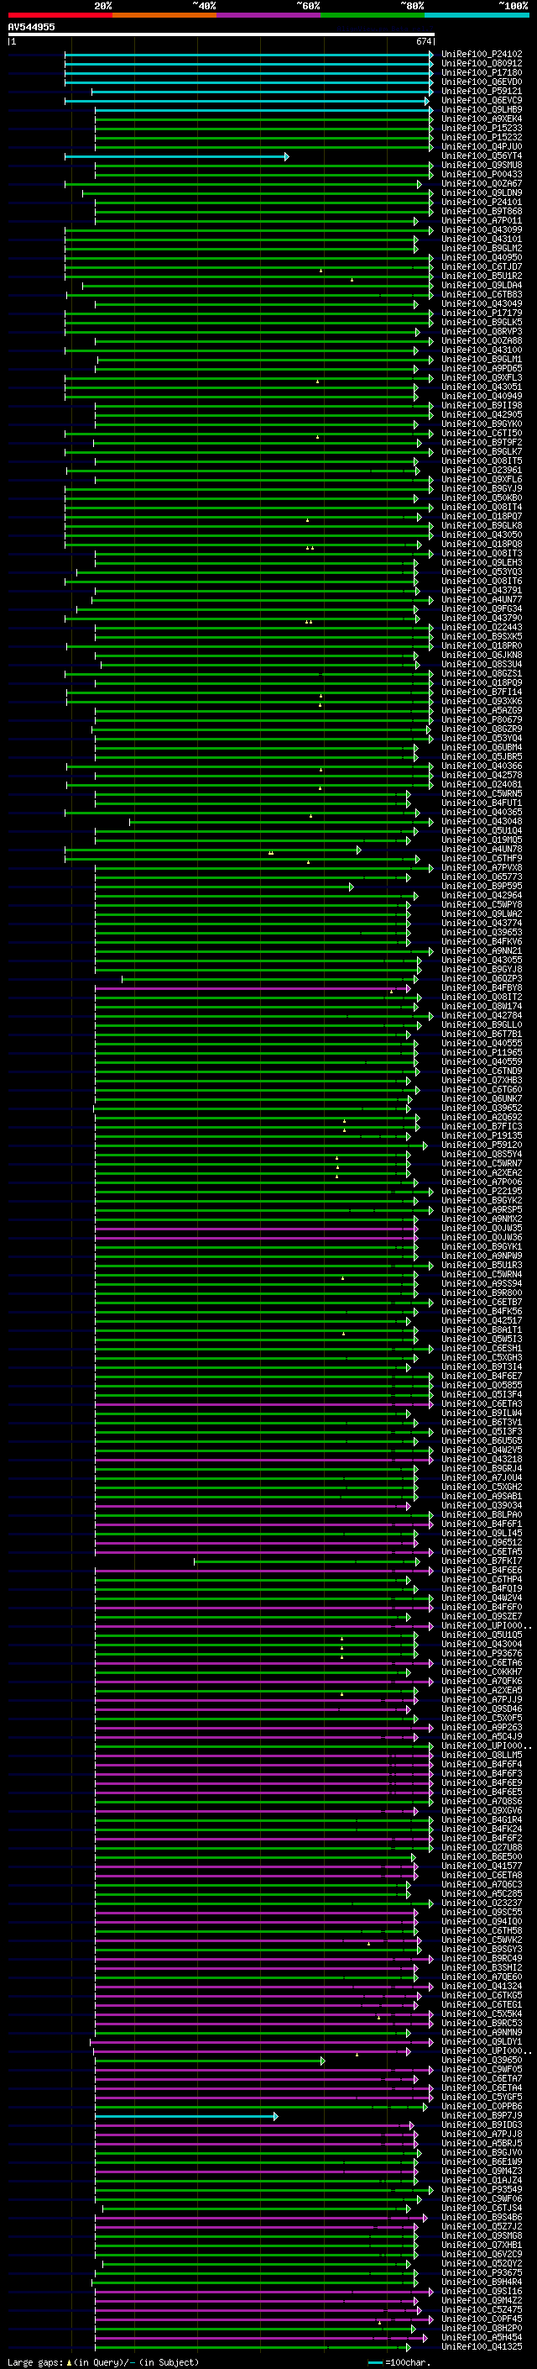Open hit UniRef100_B4FBY8
This screenshot has height=2369, width=537.
(481, 988)
